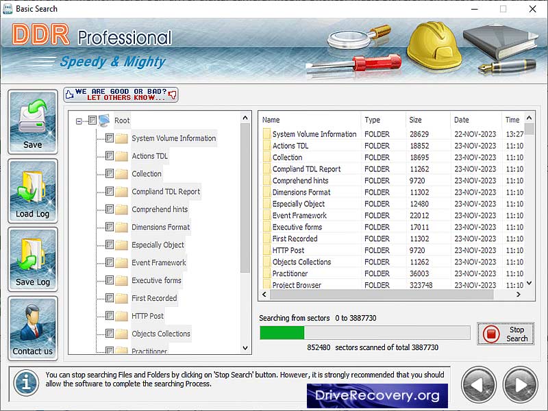Screen dimensions: 548x411
Task: Collapse the Root tree node
Action: point(79,121)
